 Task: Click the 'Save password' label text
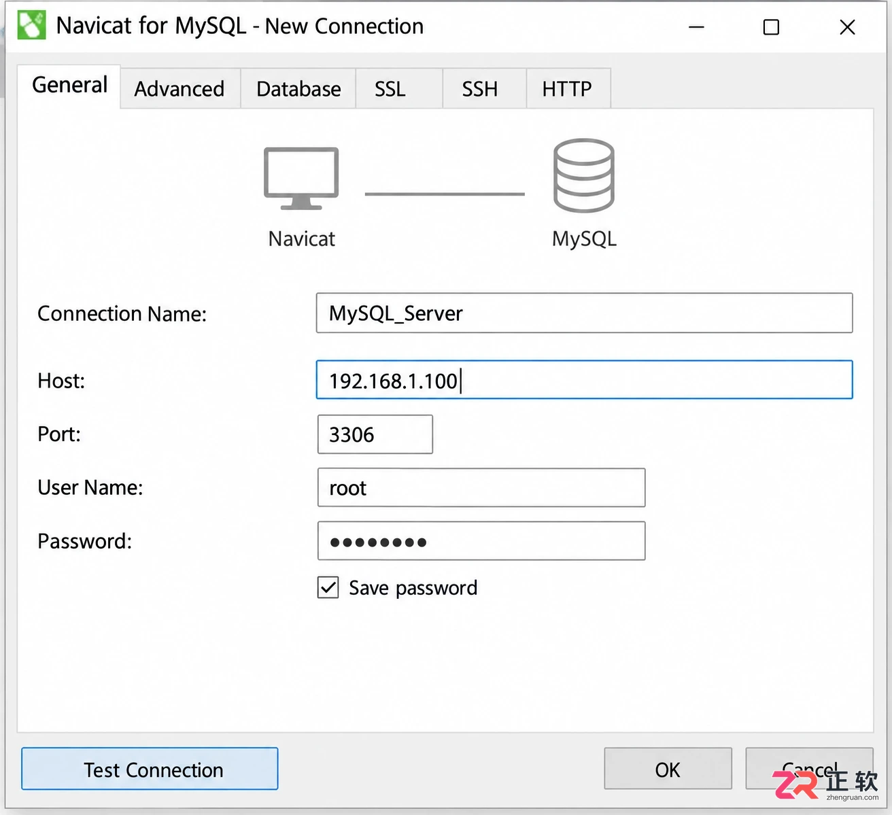coord(413,588)
